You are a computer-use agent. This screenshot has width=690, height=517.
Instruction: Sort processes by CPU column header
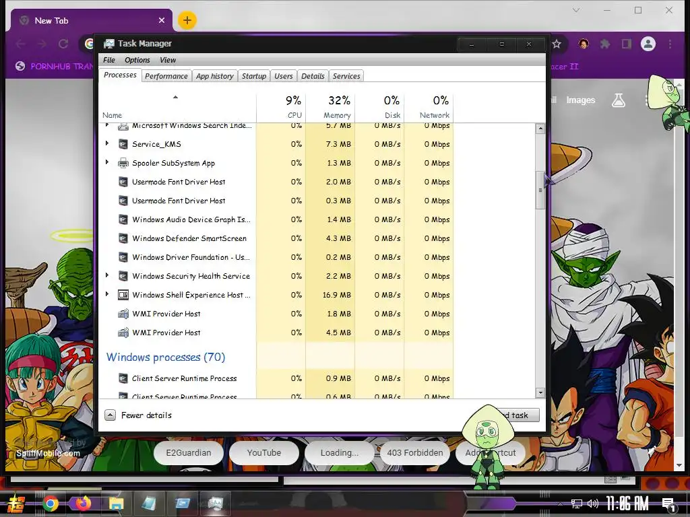(281, 107)
